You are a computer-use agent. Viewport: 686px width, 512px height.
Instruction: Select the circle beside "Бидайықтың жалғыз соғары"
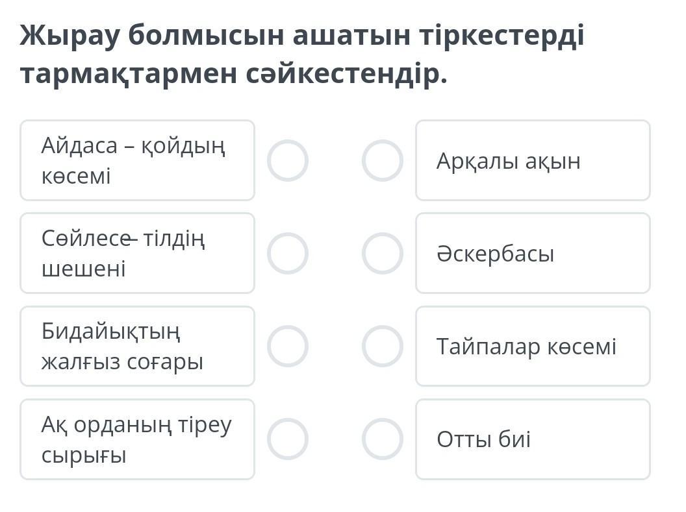pos(287,346)
